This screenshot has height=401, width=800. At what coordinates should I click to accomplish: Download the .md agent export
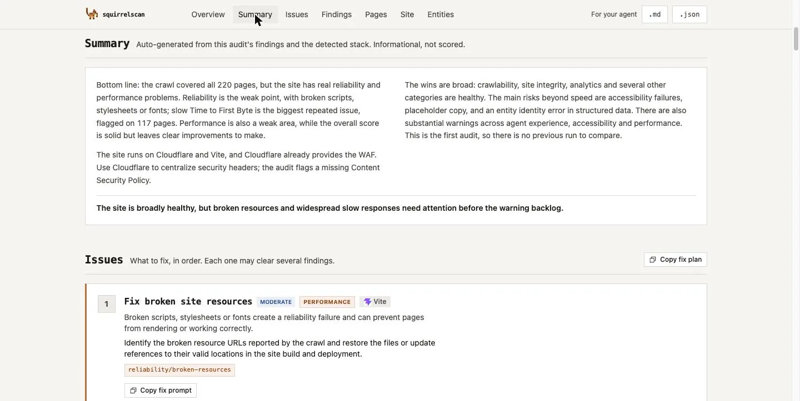tap(654, 14)
